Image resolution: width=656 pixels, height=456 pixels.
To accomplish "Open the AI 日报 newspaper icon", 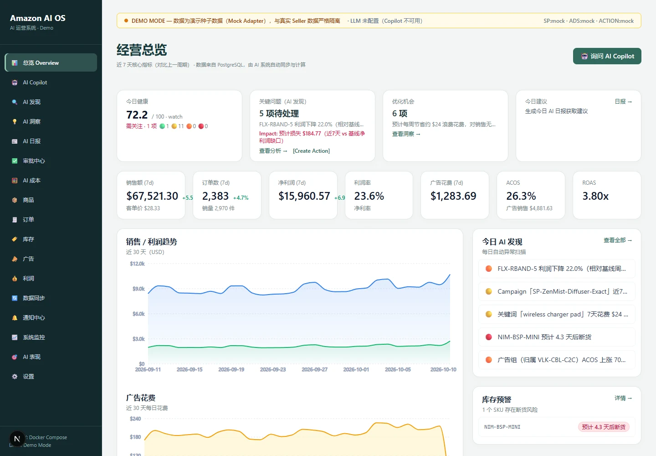I will coord(15,141).
